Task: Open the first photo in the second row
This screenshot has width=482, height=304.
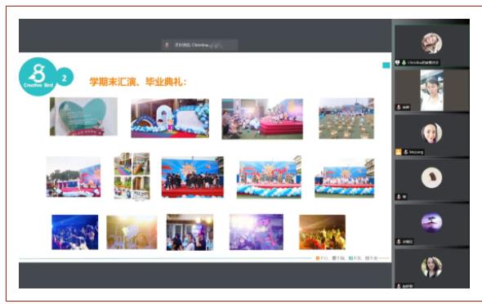Action: [74, 177]
